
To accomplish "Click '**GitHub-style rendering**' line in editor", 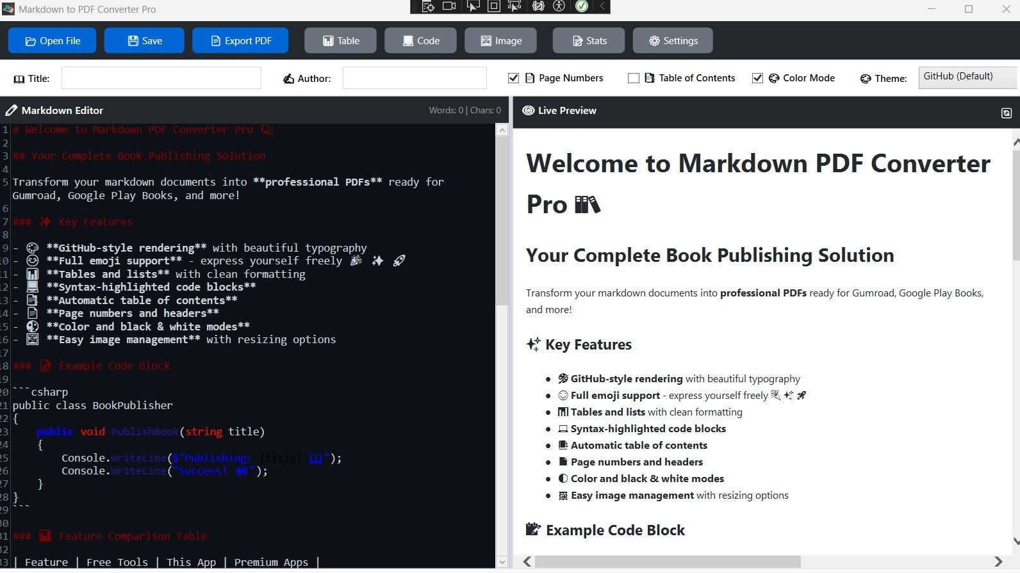I will (190, 248).
